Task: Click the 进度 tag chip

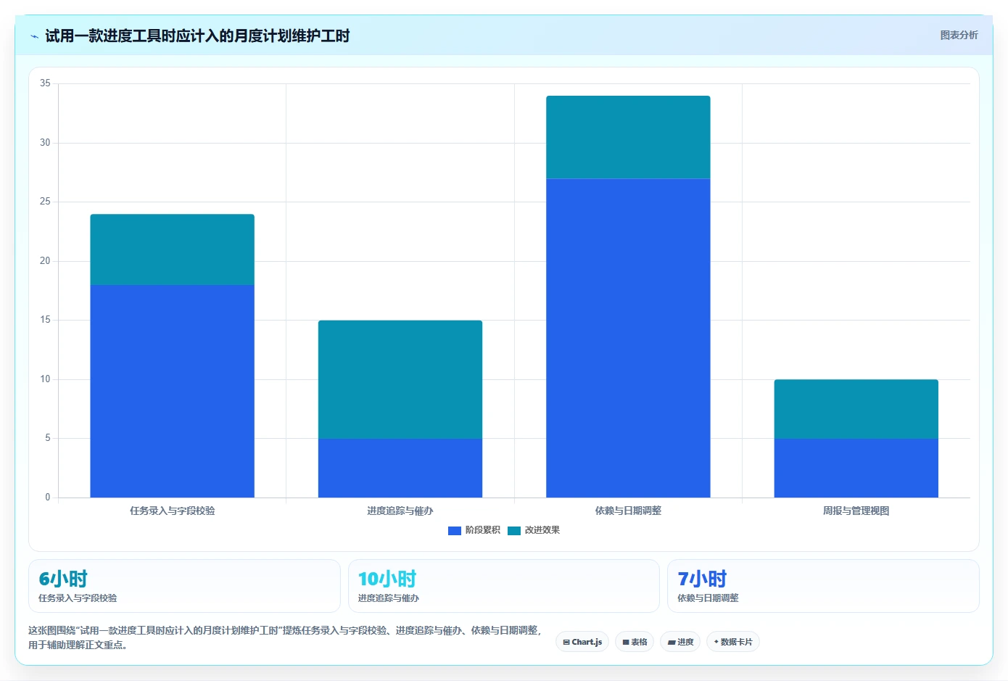Action: [x=680, y=642]
